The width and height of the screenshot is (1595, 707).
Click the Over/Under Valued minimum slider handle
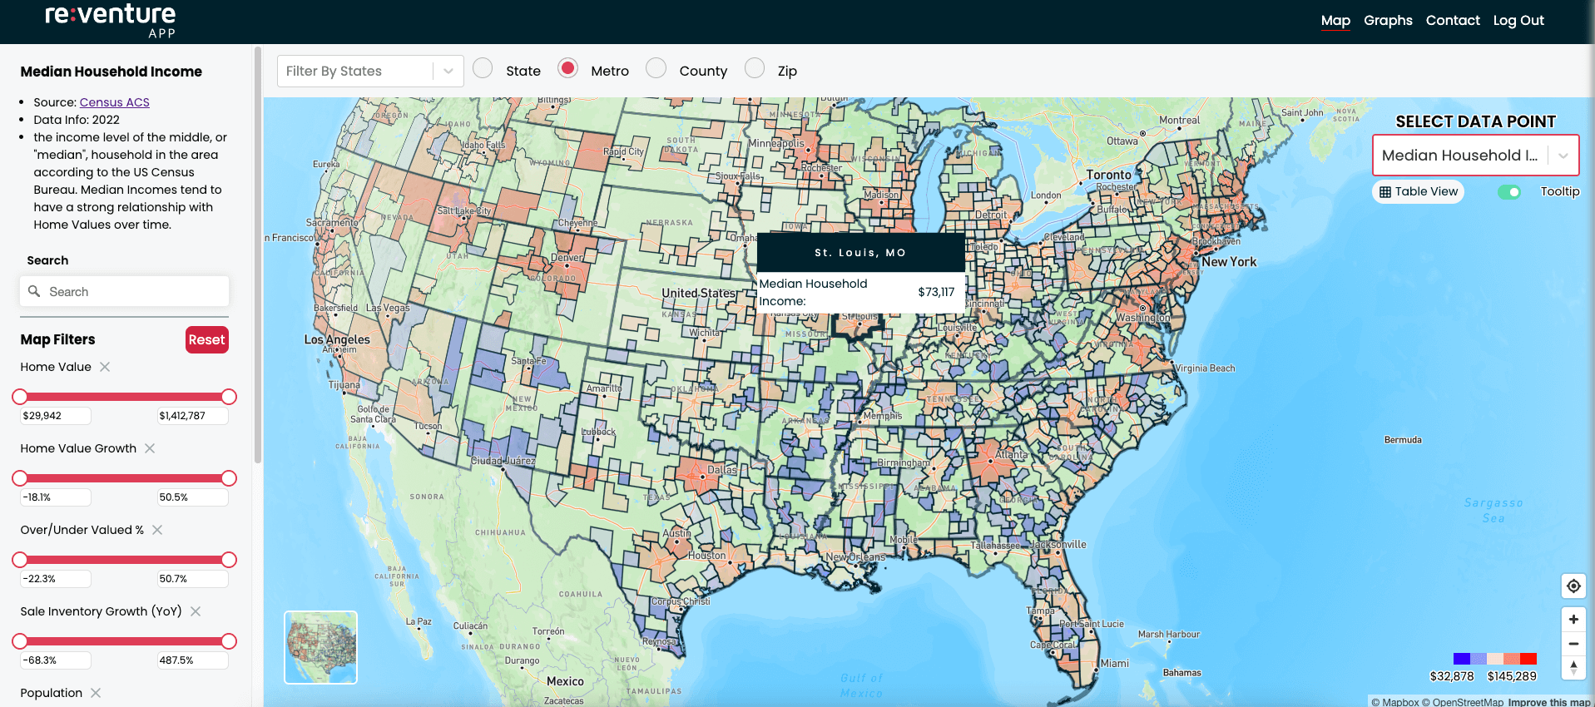20,560
